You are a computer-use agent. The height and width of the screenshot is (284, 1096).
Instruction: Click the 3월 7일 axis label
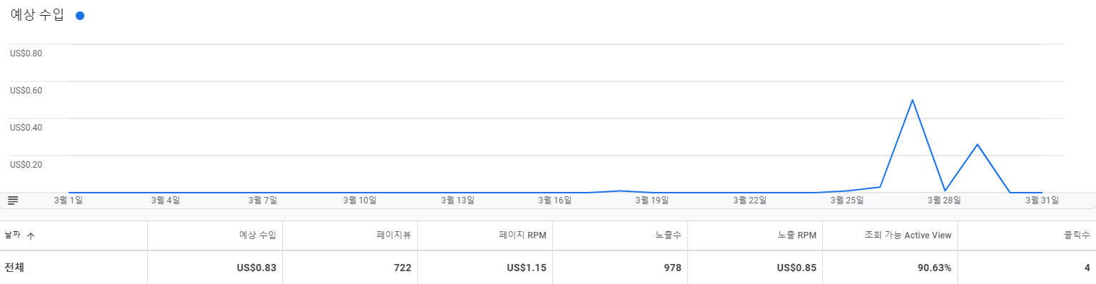click(x=262, y=201)
